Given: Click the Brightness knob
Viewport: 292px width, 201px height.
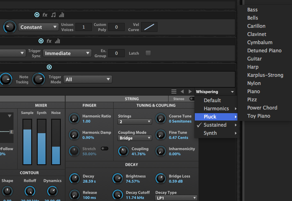Looking at the screenshot, I should tap(118, 179).
